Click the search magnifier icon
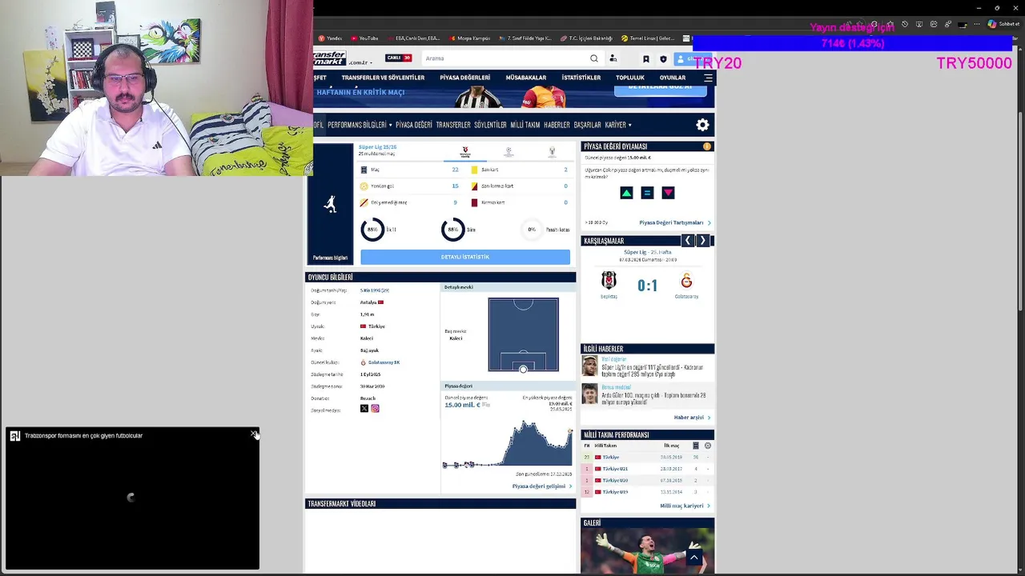This screenshot has height=576, width=1025. point(594,58)
